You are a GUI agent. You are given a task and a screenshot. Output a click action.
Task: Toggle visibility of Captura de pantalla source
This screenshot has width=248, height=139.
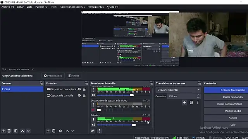pyautogui.click(x=79, y=95)
